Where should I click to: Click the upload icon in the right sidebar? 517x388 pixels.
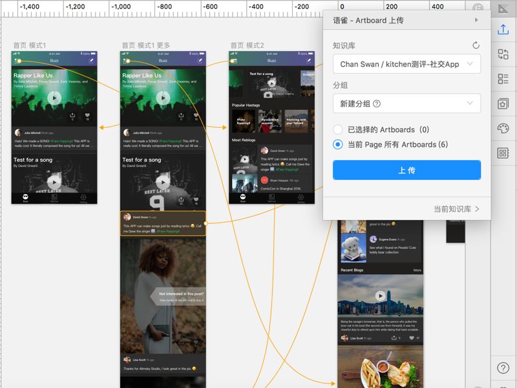503,29
